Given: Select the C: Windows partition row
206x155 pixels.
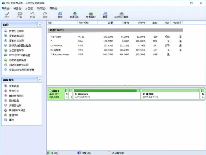Looking at the screenshot, I should (115, 45).
